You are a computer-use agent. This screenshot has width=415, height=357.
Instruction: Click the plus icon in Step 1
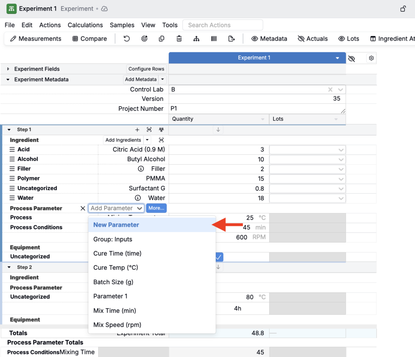pos(137,129)
